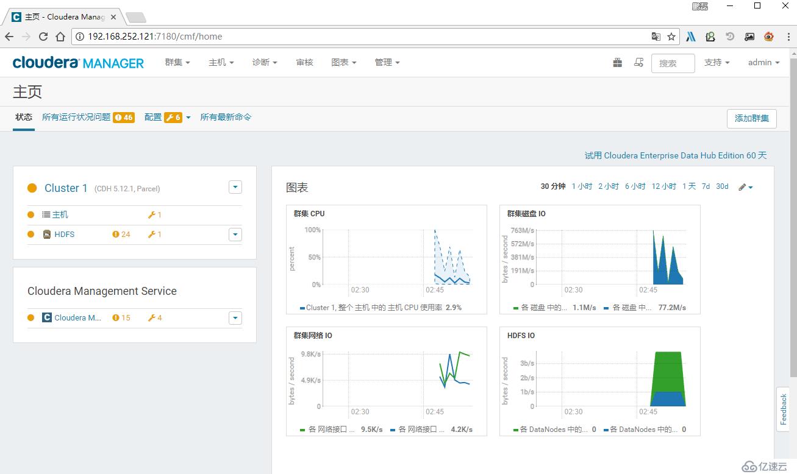Screen dimensions: 797x474
Task: Click the wrench icon in 主机 row
Action: click(x=152, y=215)
